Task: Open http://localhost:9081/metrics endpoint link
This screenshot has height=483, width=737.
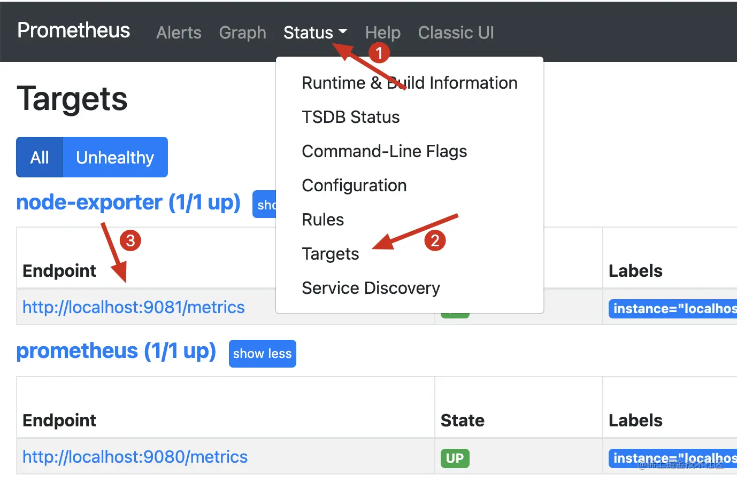Action: [134, 307]
